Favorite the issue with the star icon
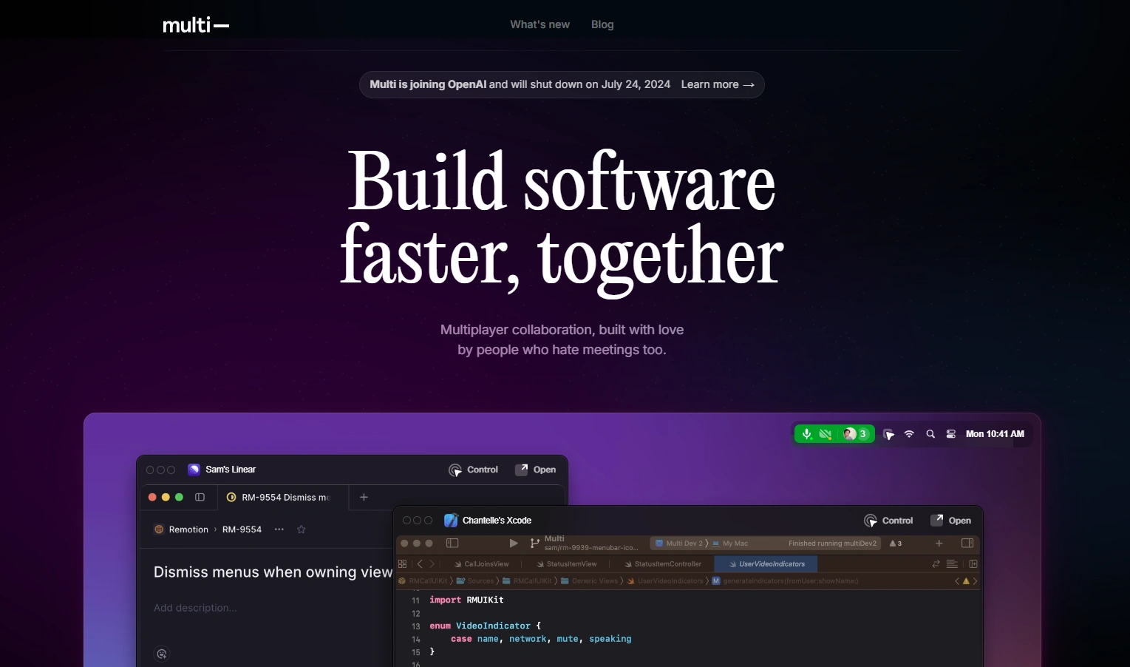The image size is (1130, 667). pyautogui.click(x=302, y=529)
